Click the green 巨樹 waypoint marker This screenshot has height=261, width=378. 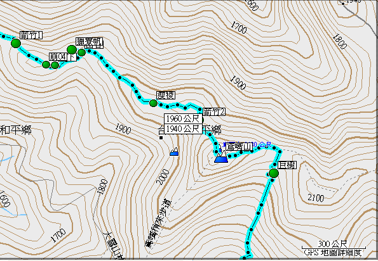pos(274,173)
